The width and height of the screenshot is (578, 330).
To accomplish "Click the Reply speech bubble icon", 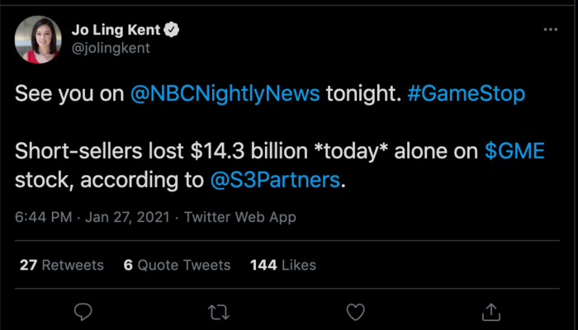I will pyautogui.click(x=83, y=312).
